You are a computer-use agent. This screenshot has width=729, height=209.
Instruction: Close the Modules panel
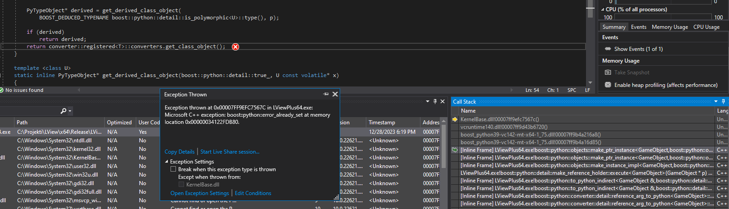[x=443, y=101]
